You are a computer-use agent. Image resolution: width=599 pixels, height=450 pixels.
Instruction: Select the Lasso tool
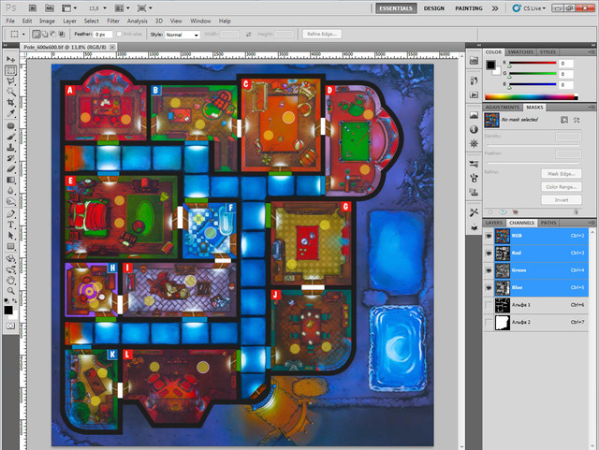(10, 81)
